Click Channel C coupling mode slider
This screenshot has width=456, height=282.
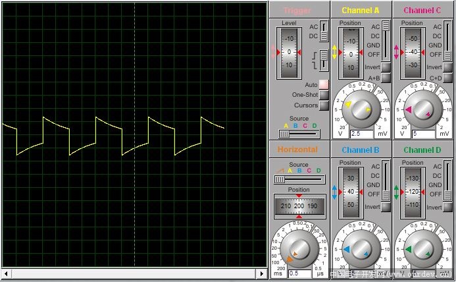click(x=447, y=40)
